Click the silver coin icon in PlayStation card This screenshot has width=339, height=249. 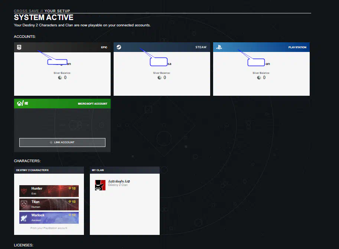259,78
